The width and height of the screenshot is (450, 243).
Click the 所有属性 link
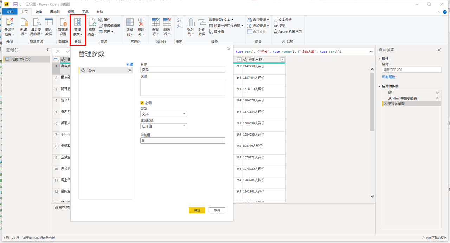[x=388, y=77]
